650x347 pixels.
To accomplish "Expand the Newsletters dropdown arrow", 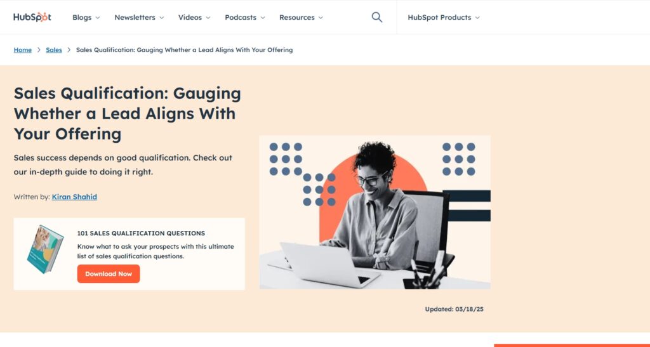I will (x=162, y=18).
